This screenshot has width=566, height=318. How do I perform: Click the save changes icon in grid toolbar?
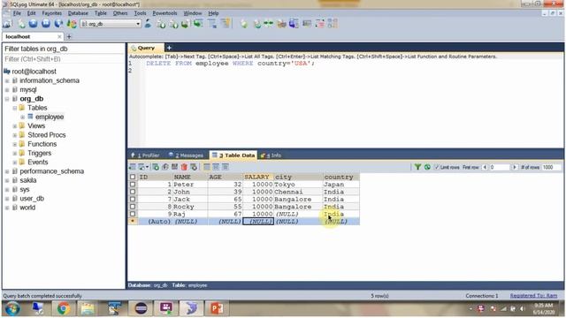coord(175,167)
